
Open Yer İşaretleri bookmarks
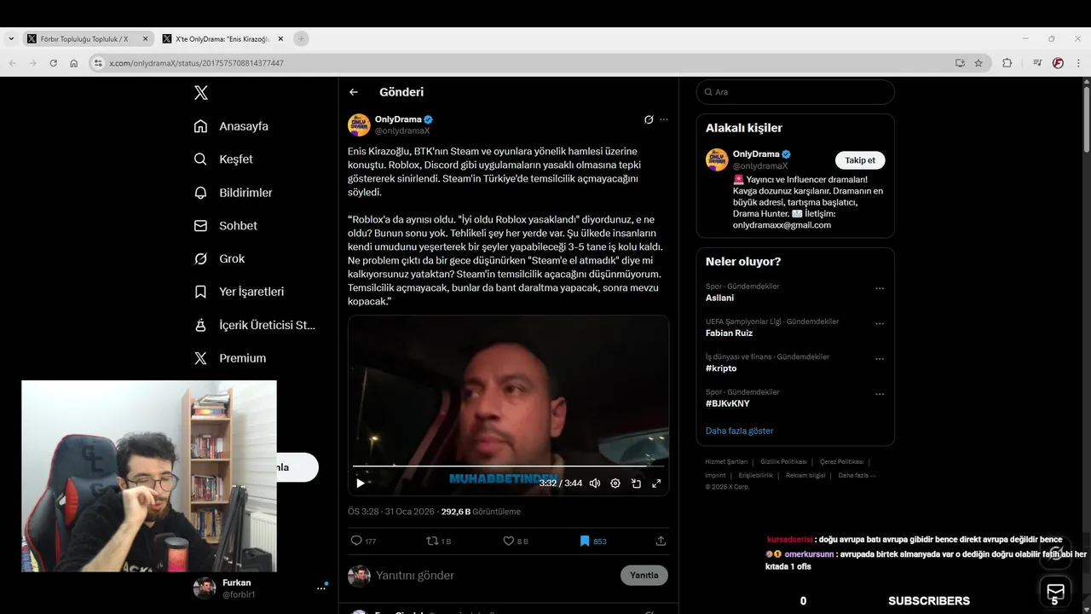[x=239, y=292]
